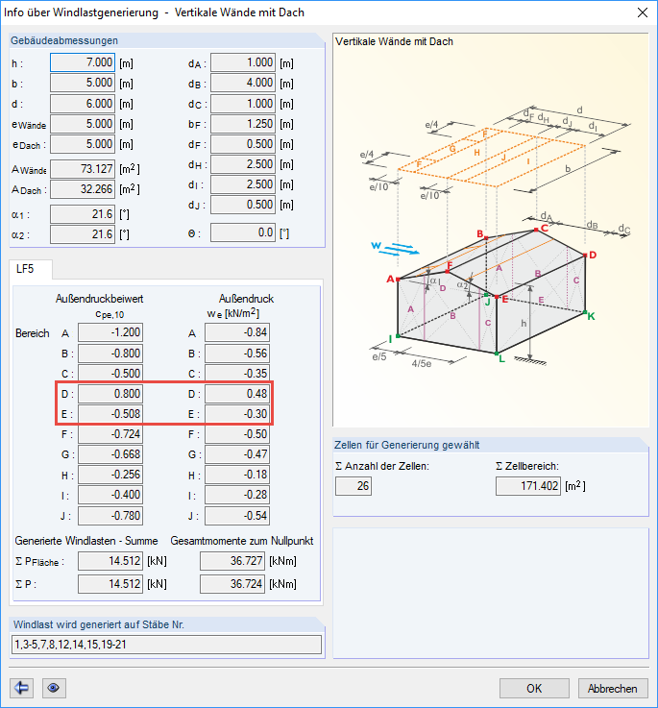Click total moment field 36.727 kNm
Image resolution: width=658 pixels, height=708 pixels.
232,561
